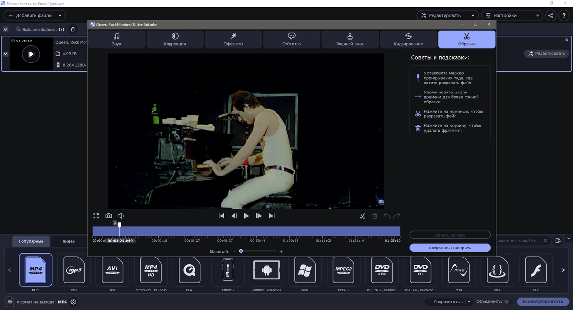573x310 pixels.
Task: Toggle the select-all files checkbox
Action: [6, 29]
